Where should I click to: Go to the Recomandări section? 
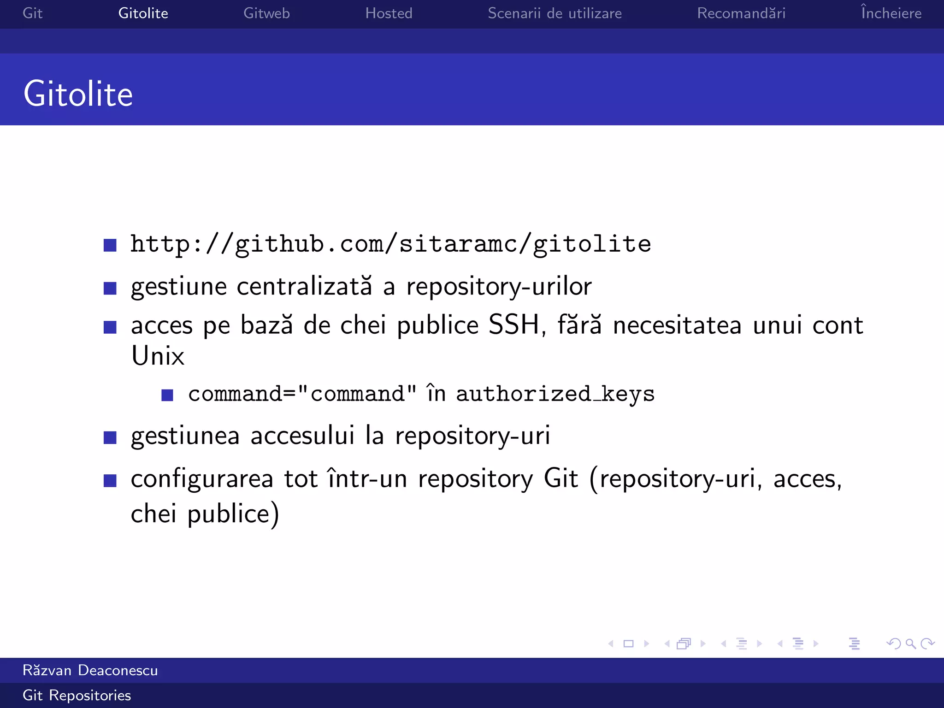click(741, 13)
